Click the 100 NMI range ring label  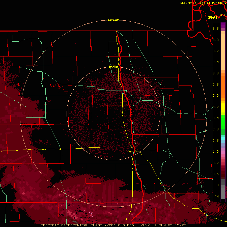pyautogui.click(x=113, y=20)
